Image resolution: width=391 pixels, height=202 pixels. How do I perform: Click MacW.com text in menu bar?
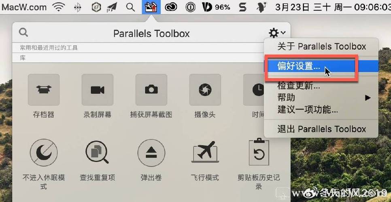click(x=23, y=7)
